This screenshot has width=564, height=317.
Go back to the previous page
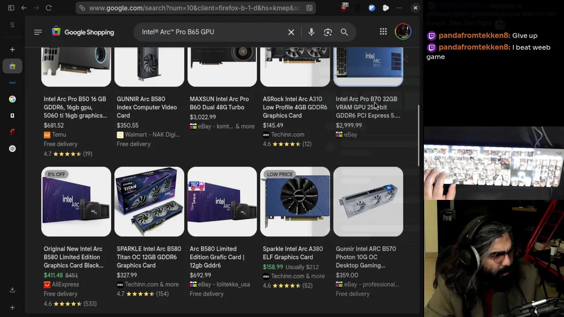(x=24, y=8)
